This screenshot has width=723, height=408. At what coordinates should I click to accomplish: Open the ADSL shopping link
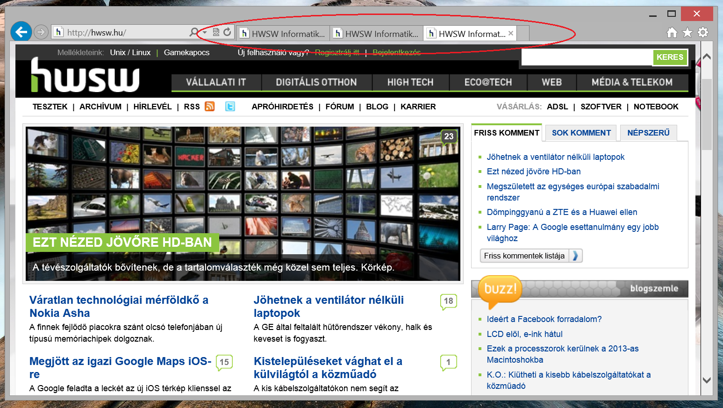point(558,107)
